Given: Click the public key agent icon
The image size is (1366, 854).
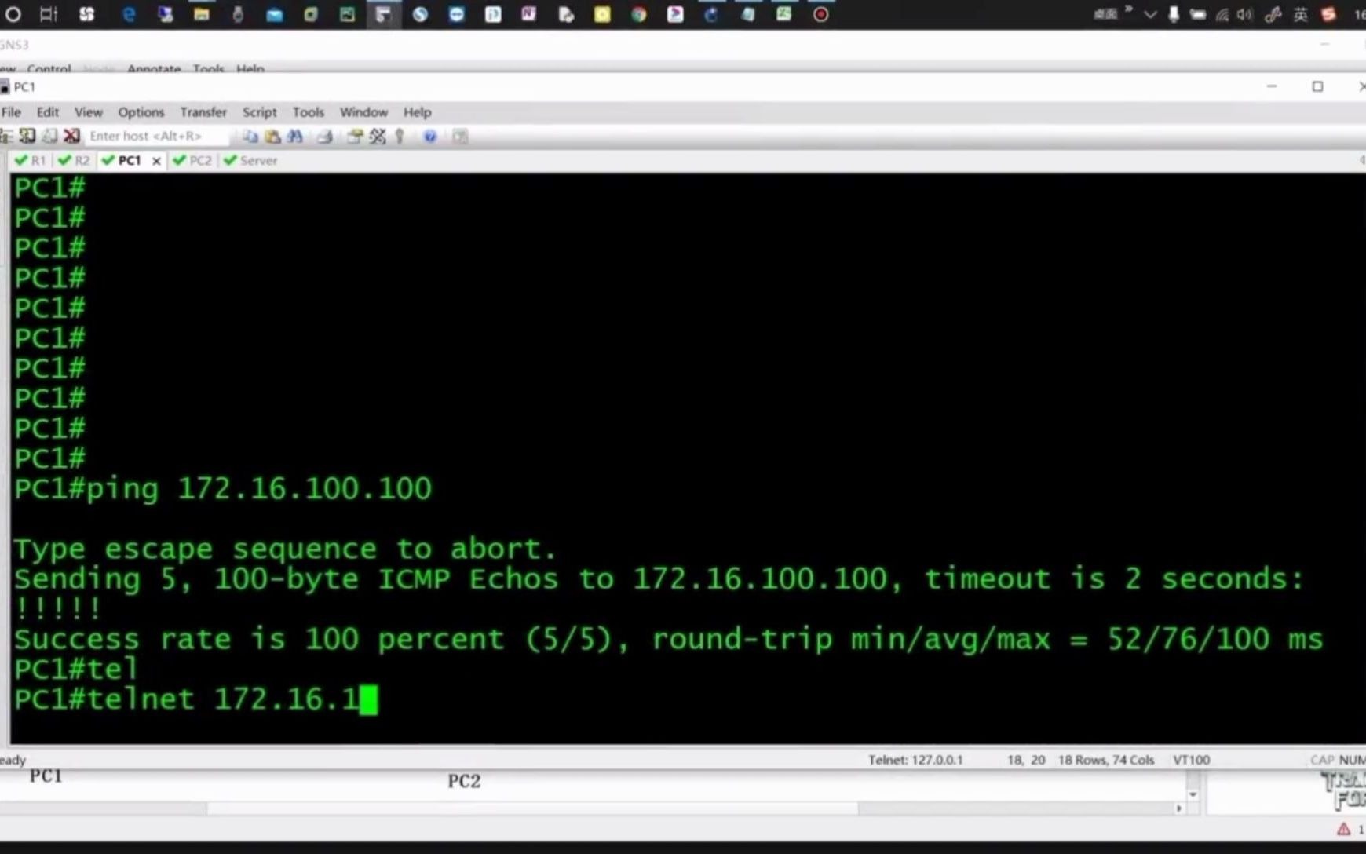Looking at the screenshot, I should [x=400, y=137].
